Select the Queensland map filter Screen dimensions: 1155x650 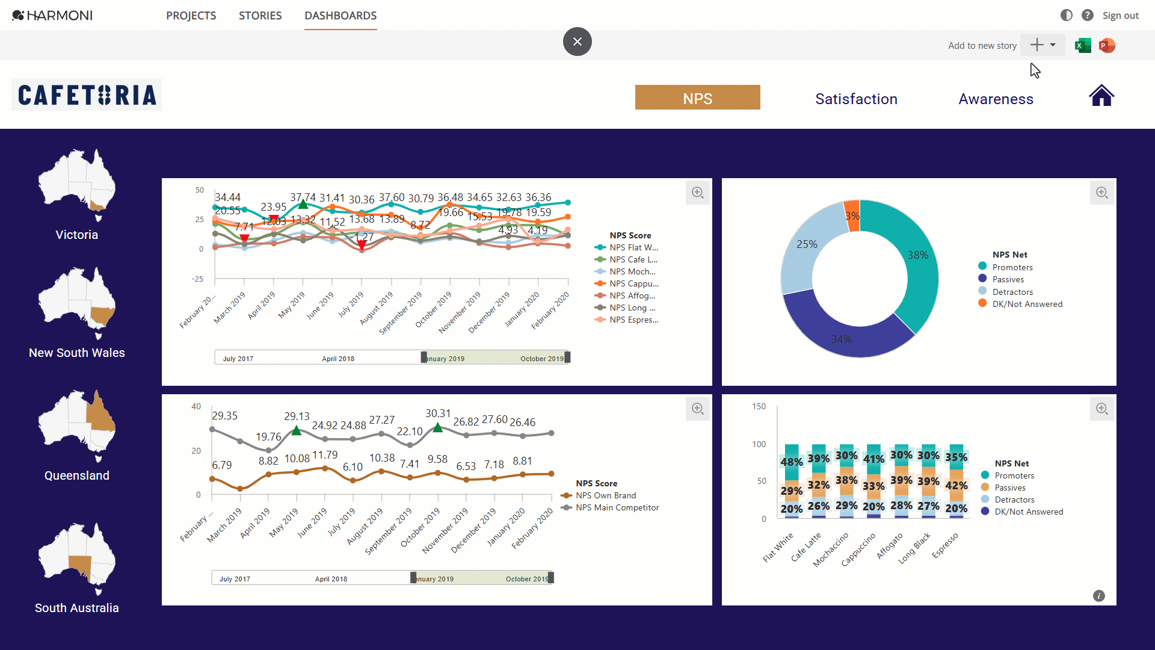pos(77,426)
